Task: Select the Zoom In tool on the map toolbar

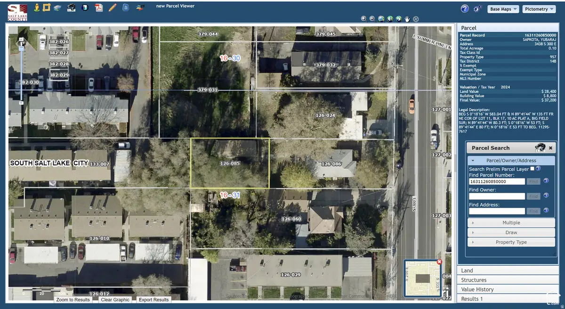Action: click(363, 19)
